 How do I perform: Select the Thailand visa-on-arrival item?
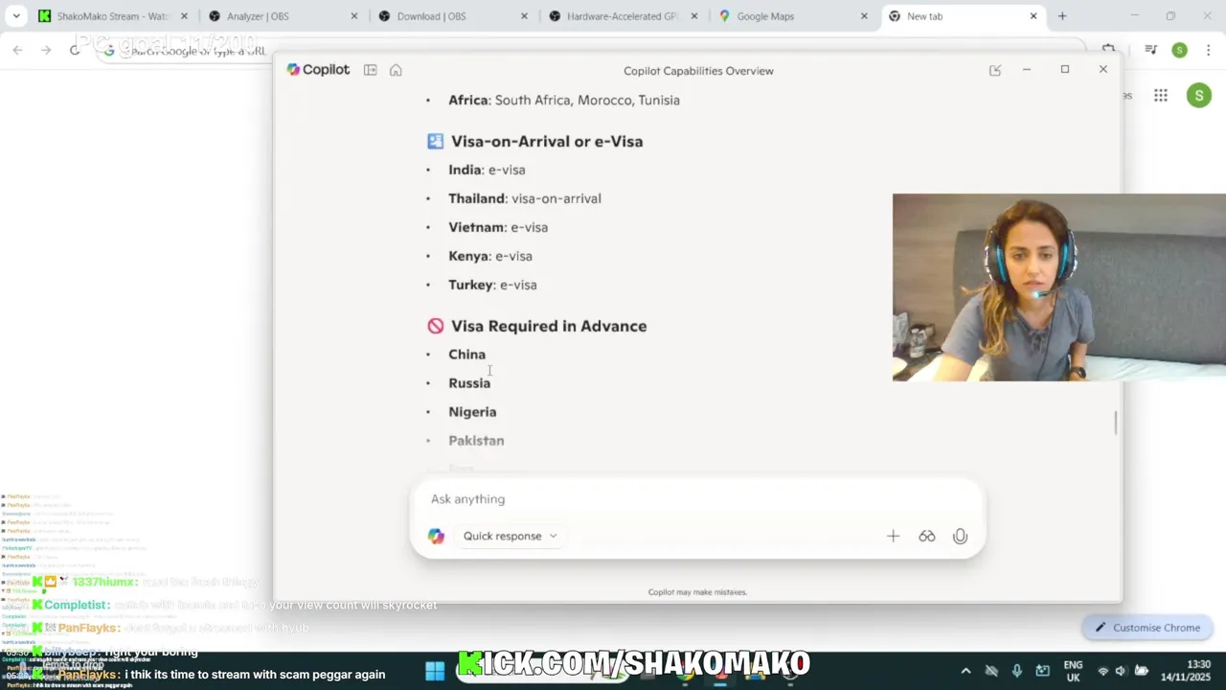pos(525,198)
